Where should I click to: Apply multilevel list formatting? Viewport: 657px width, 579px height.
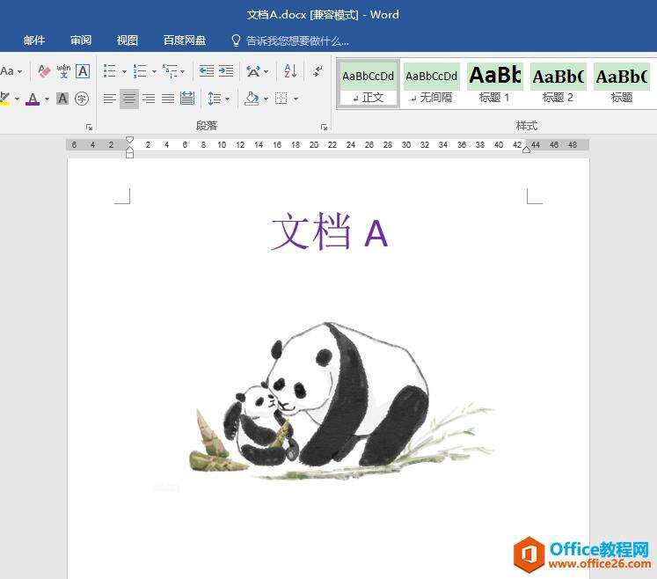[170, 71]
